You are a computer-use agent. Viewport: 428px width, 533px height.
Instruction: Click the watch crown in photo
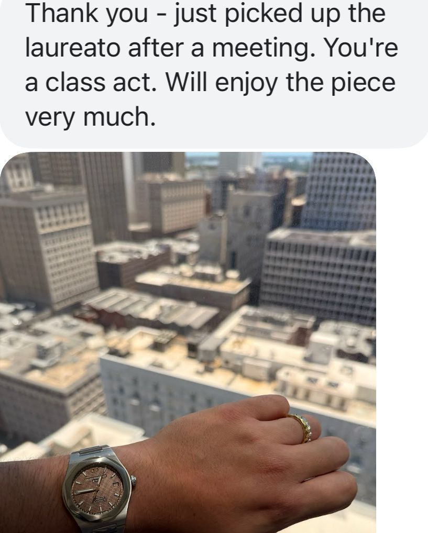(134, 480)
